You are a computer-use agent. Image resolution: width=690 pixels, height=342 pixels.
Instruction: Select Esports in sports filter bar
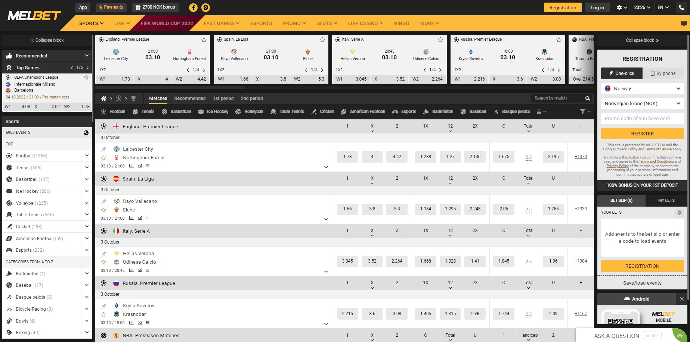point(404,112)
